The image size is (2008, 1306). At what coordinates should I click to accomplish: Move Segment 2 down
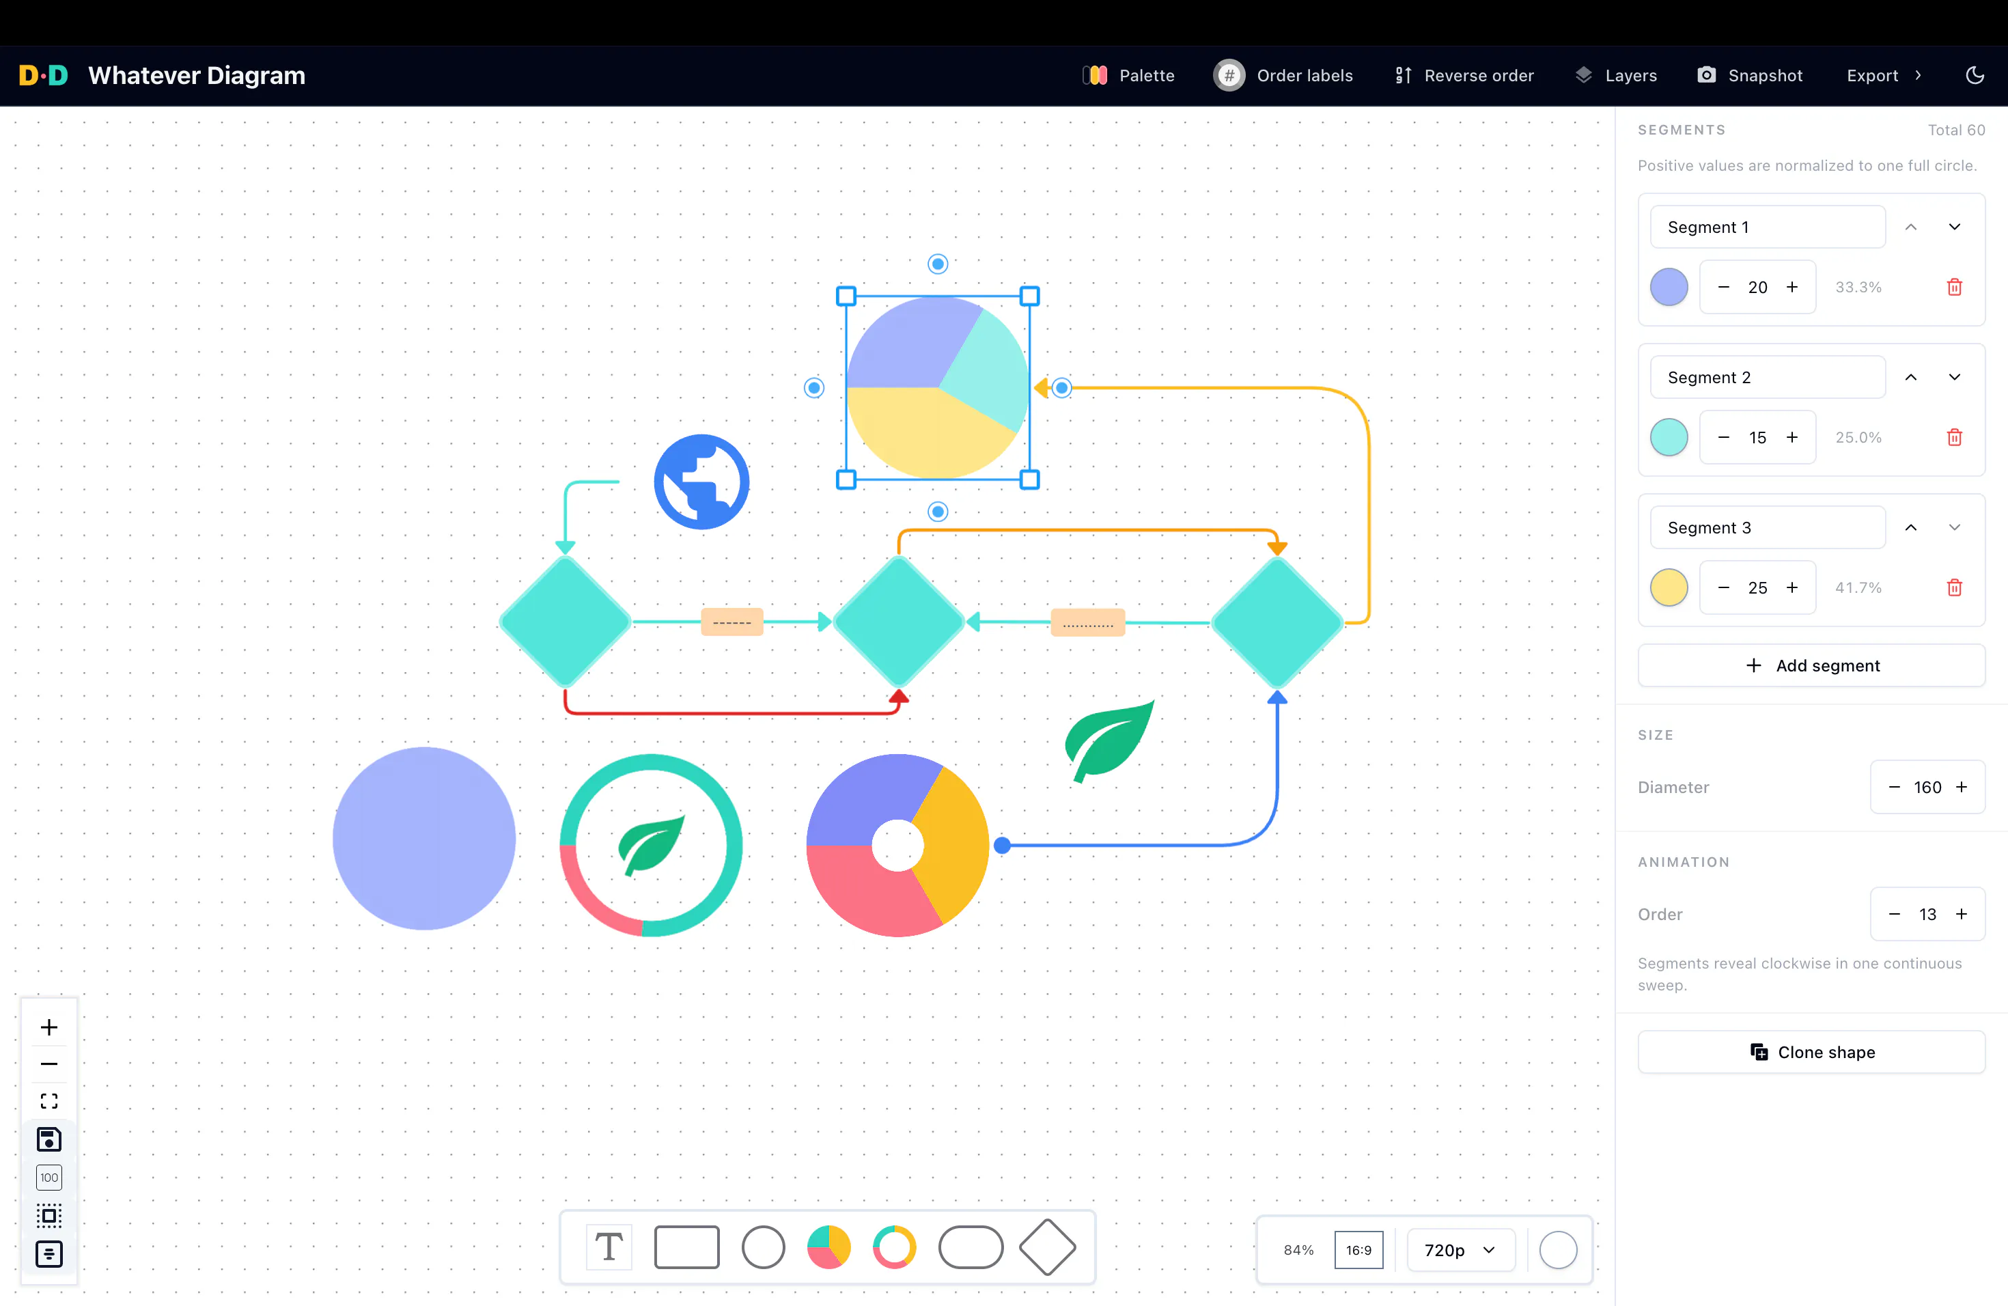(1954, 377)
